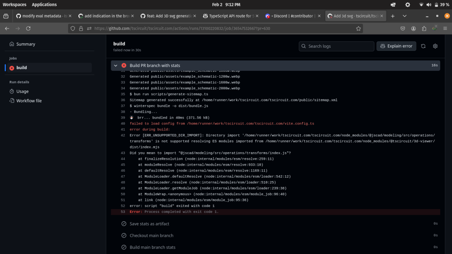Open the browser extensions puzzle icon

(x=424, y=29)
